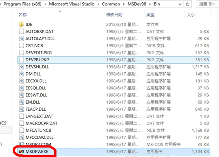219x157 pixels.
Task: Select the EESQL.DLL file icon
Action: [x=21, y=88]
